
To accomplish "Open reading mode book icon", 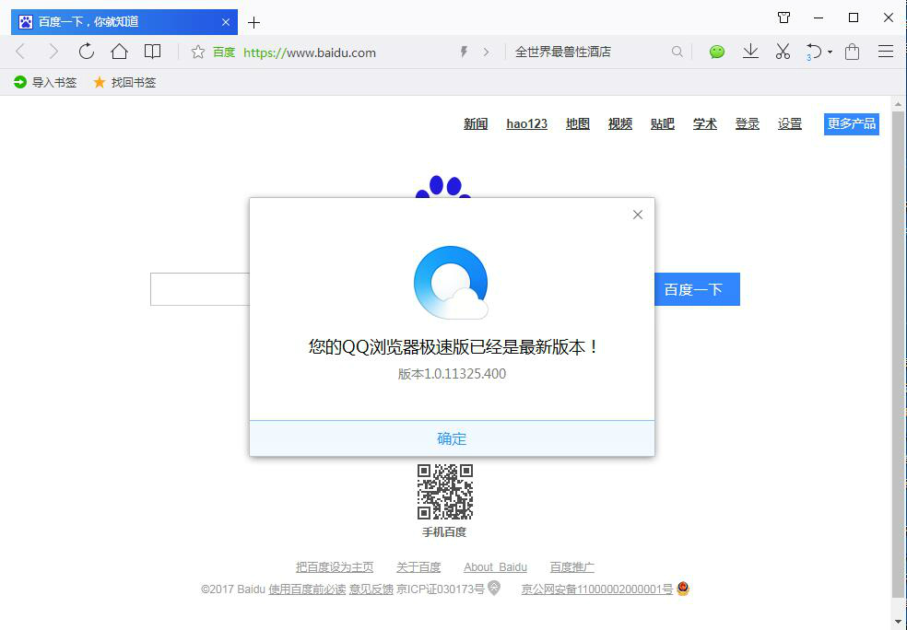I will pyautogui.click(x=152, y=52).
